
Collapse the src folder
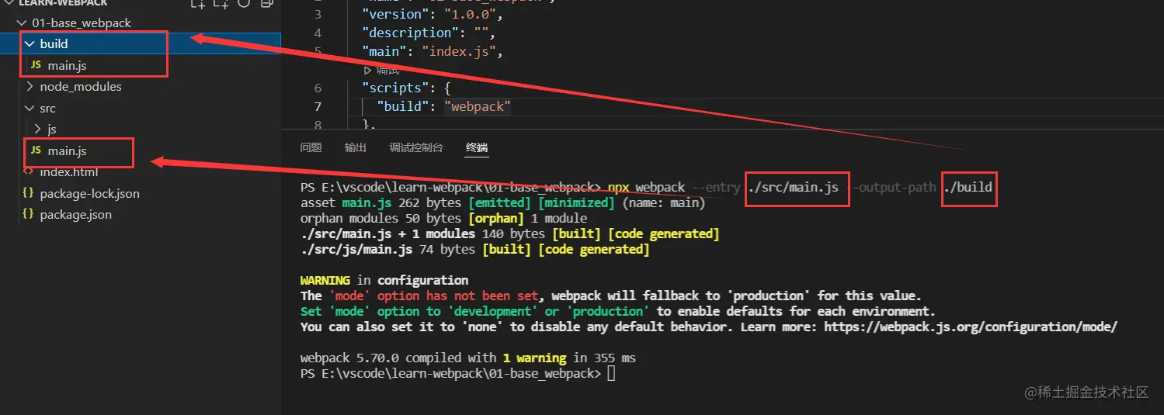coord(30,108)
